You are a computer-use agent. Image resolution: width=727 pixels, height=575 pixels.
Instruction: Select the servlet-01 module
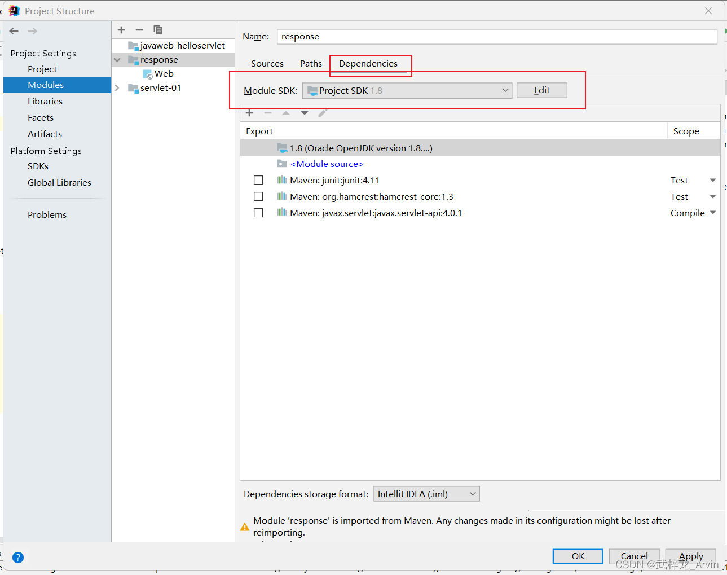coord(161,88)
